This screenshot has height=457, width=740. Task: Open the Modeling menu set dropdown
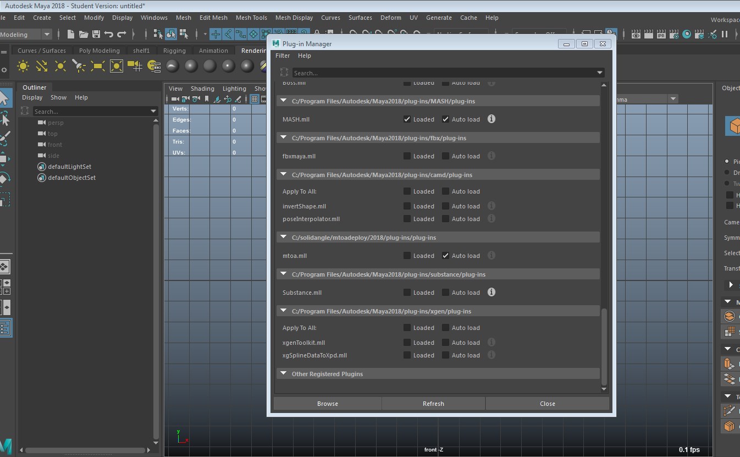click(x=47, y=34)
